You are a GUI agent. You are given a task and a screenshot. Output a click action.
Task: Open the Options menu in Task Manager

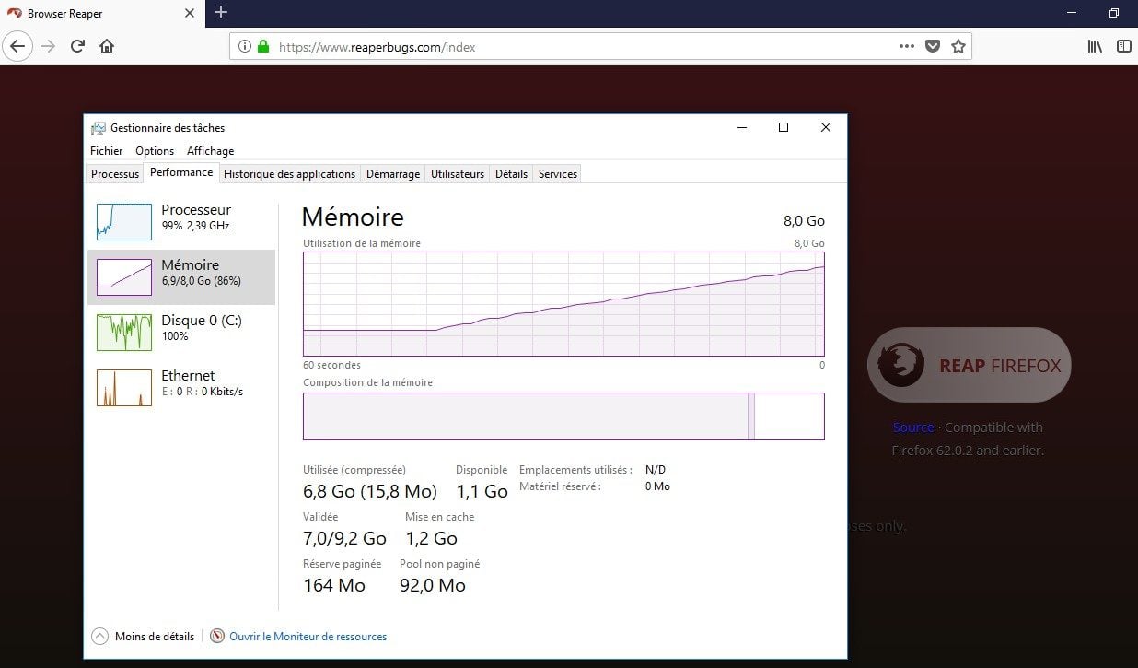155,151
